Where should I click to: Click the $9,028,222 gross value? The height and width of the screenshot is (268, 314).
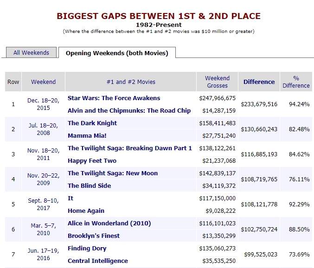(220, 211)
